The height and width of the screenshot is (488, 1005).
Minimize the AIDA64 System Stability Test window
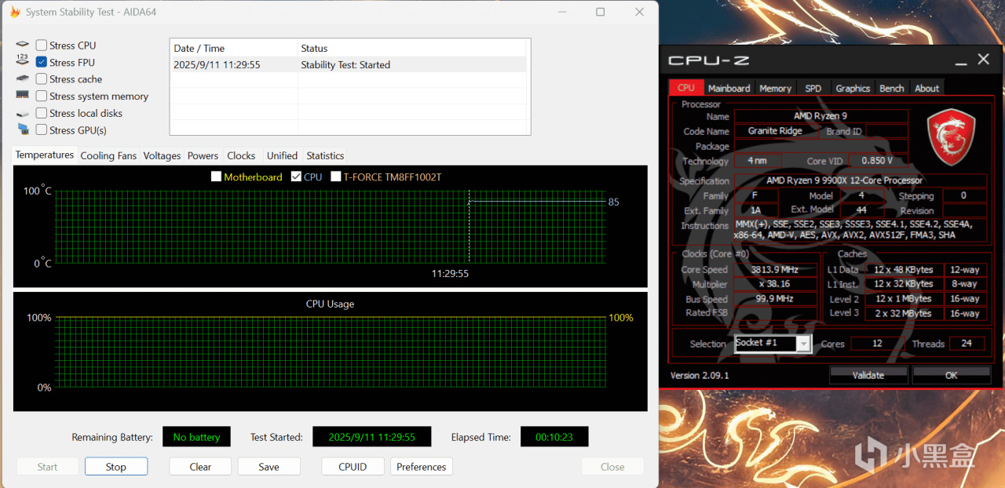(x=561, y=12)
